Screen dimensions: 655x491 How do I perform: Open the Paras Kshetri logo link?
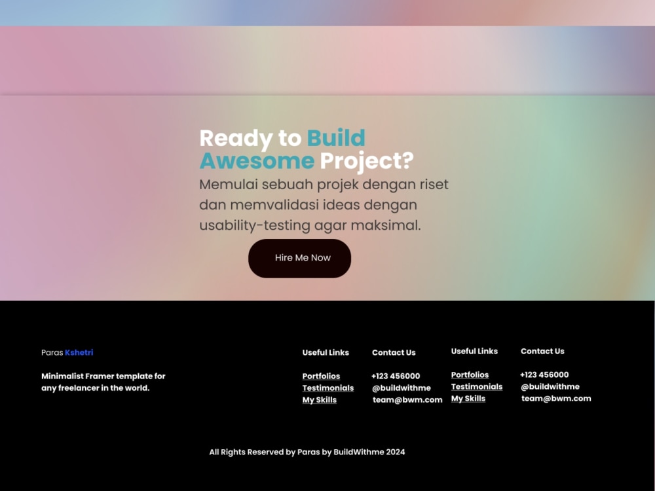[67, 352]
